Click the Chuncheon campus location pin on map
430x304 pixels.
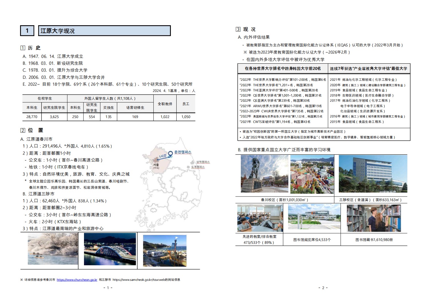tap(171, 153)
